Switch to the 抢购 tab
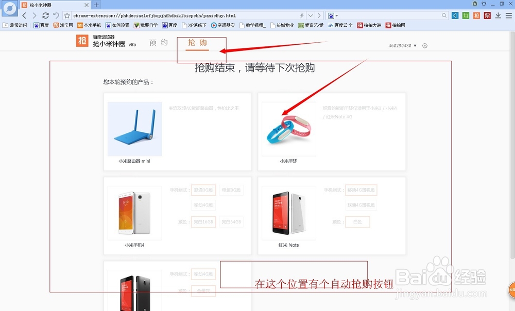The width and height of the screenshot is (515, 311). tap(197, 42)
